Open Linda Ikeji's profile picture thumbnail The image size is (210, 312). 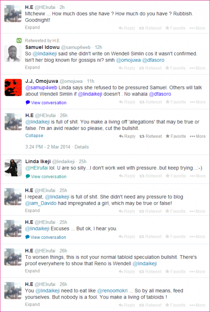13,168
